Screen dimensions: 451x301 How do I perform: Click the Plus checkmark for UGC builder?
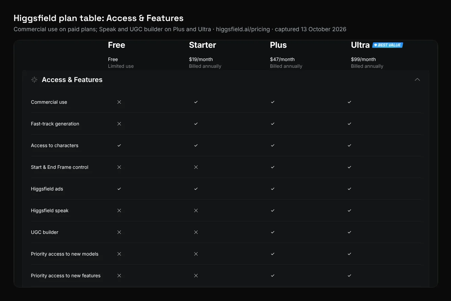[x=273, y=232]
